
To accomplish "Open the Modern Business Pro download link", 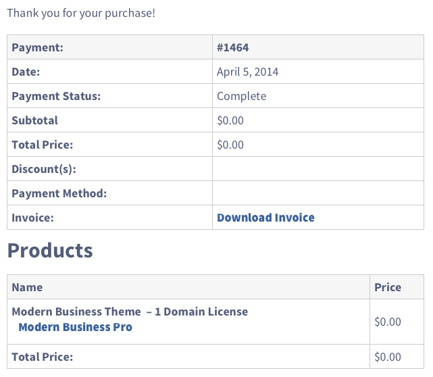I will point(75,327).
